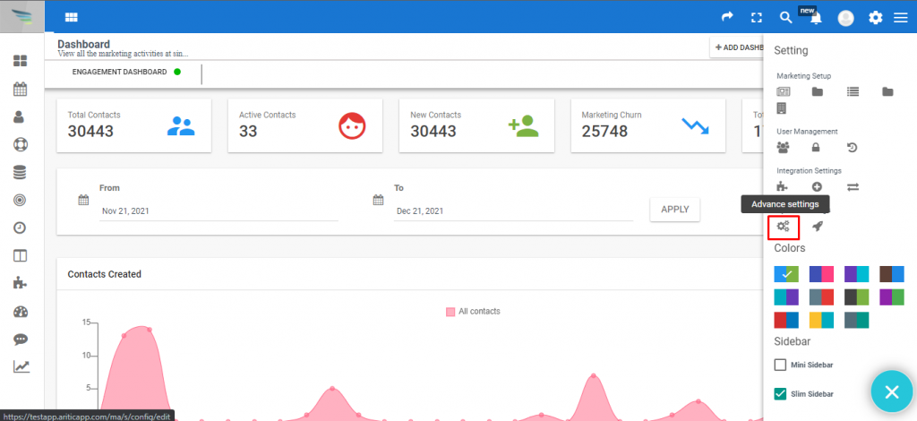This screenshot has width=917, height=421.
Task: Open the puzzle icon under Integration Settings
Action: [x=782, y=187]
